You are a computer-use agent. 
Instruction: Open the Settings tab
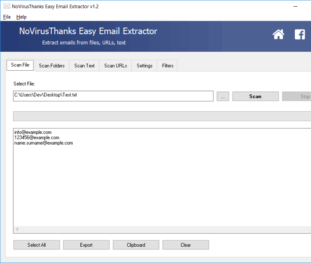click(x=144, y=66)
